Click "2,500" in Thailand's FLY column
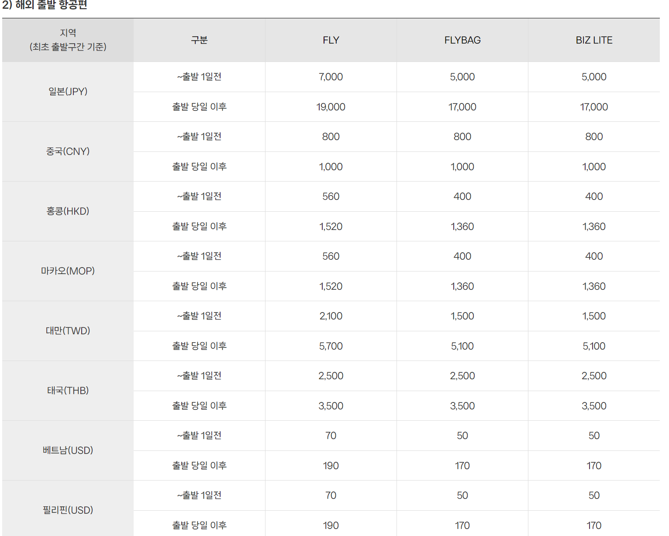This screenshot has width=669, height=536. coord(331,376)
